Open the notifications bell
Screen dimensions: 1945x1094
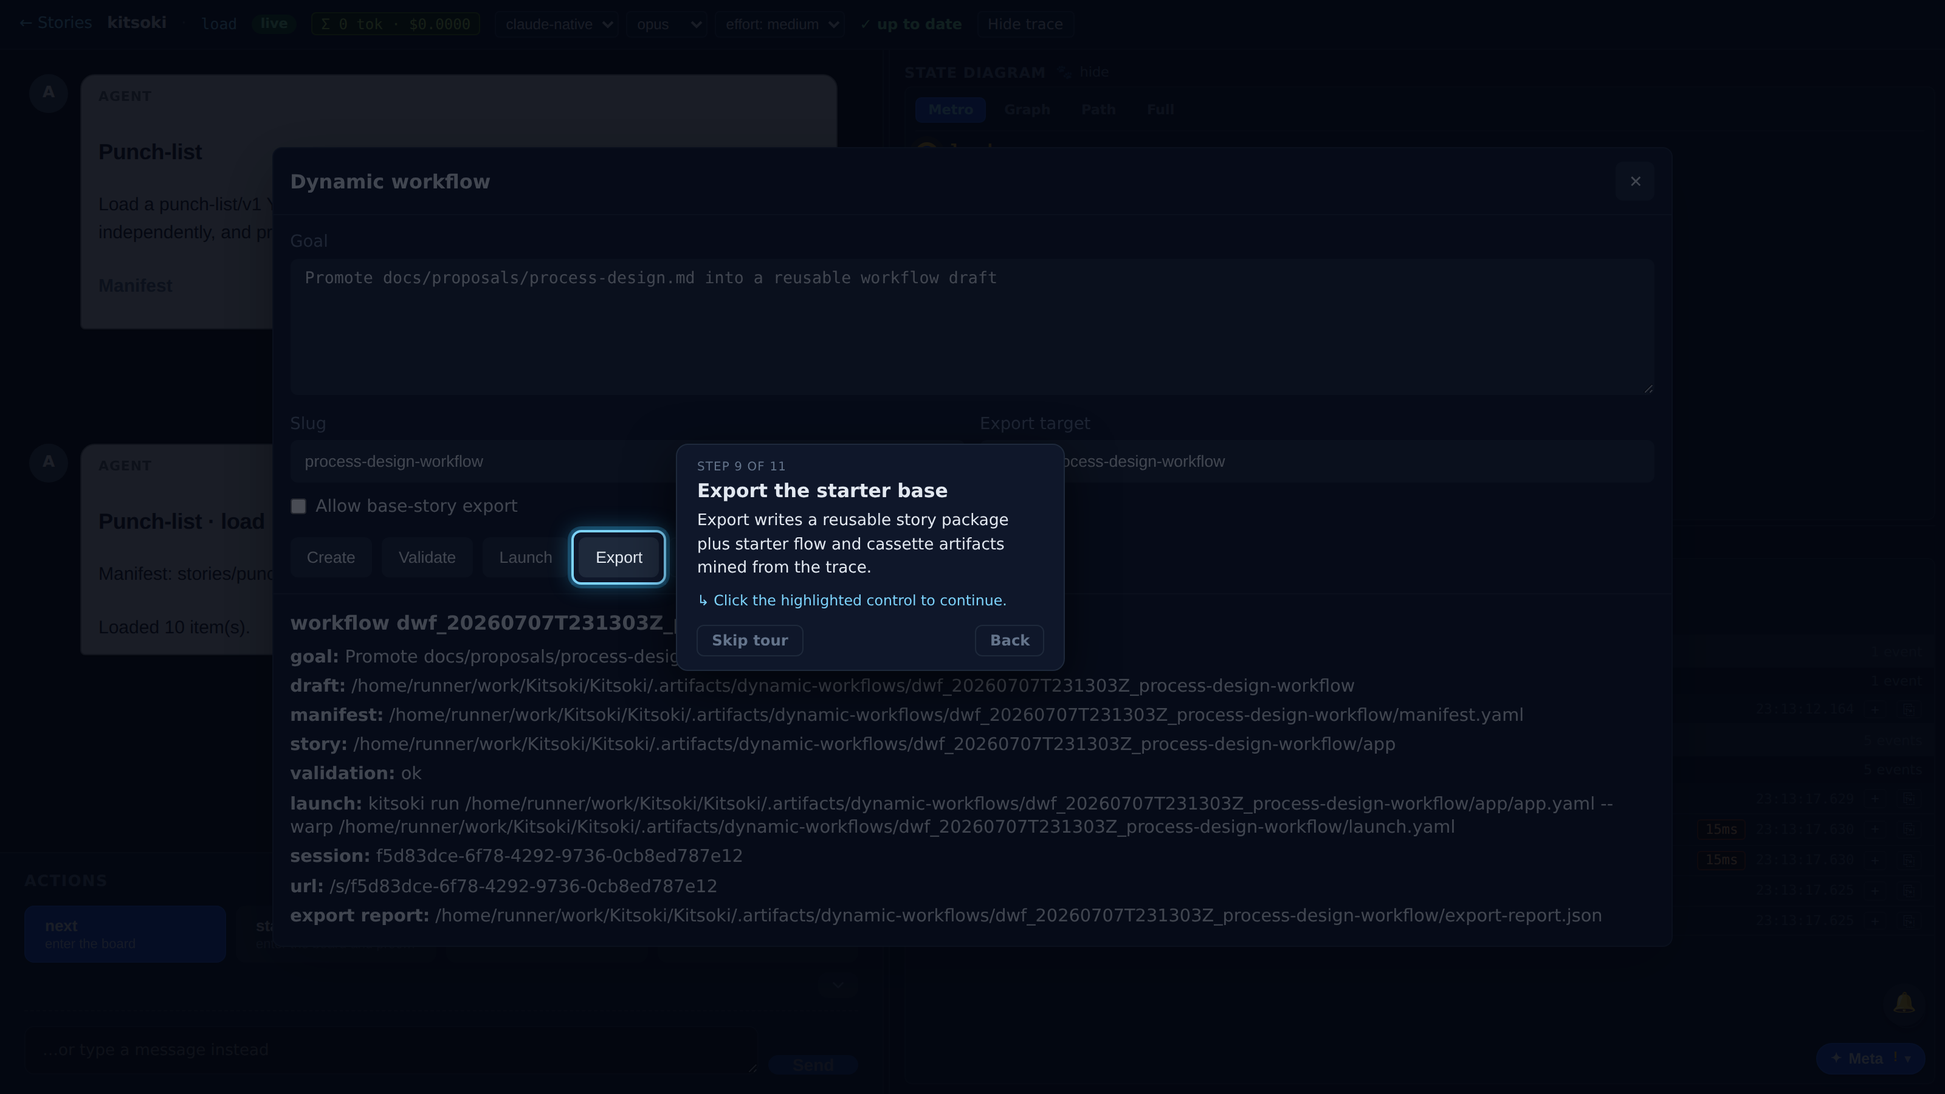(1904, 1003)
